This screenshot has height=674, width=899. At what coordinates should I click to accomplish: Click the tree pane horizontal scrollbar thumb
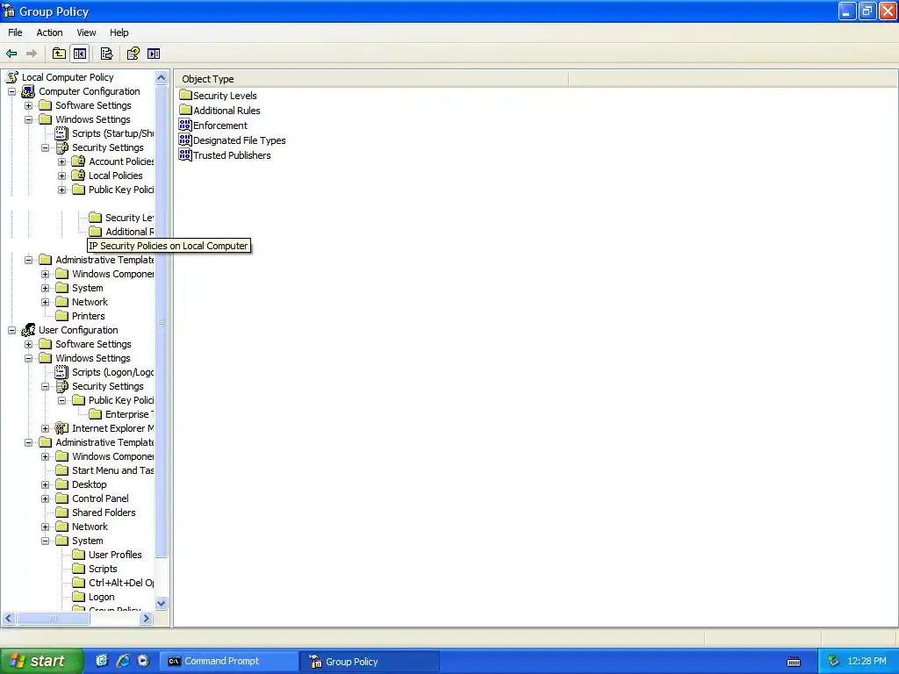53,619
